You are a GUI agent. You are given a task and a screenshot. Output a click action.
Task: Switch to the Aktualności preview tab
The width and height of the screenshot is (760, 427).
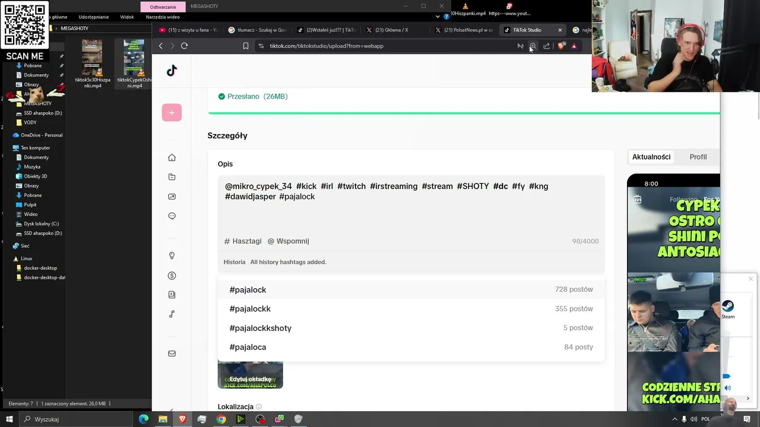click(x=651, y=157)
